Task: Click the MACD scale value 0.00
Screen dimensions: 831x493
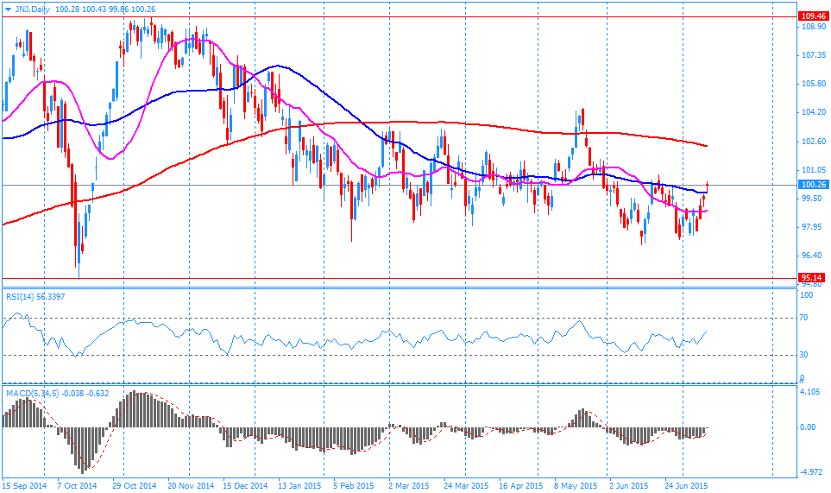Action: (x=808, y=427)
